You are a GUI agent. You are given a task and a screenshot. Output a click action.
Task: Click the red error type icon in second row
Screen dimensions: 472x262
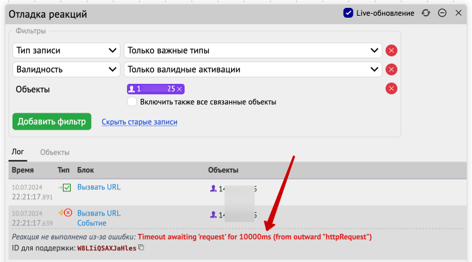[x=66, y=214]
